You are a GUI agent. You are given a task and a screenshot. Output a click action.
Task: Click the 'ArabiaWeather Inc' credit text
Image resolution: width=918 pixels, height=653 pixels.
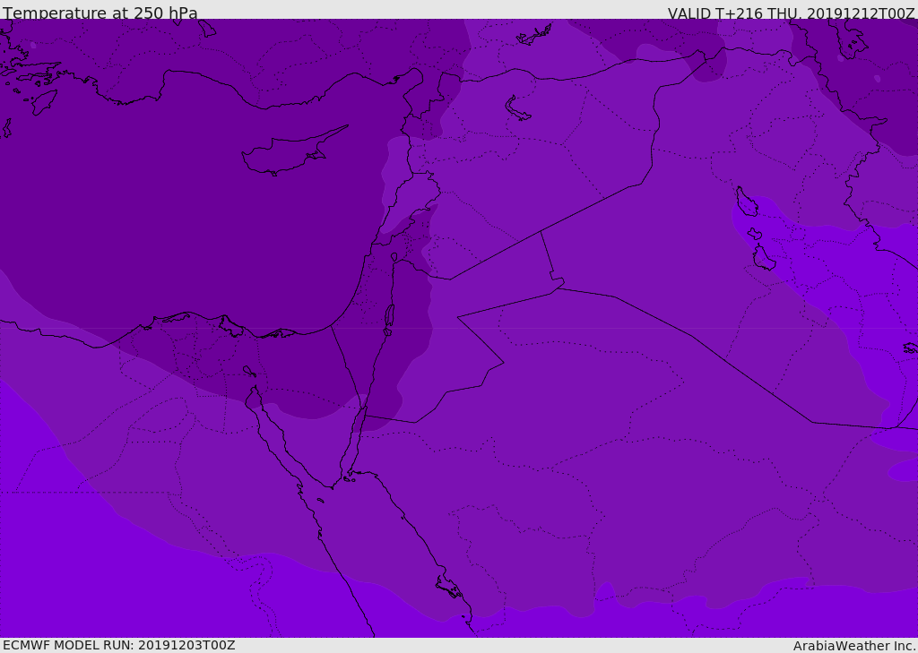853,646
